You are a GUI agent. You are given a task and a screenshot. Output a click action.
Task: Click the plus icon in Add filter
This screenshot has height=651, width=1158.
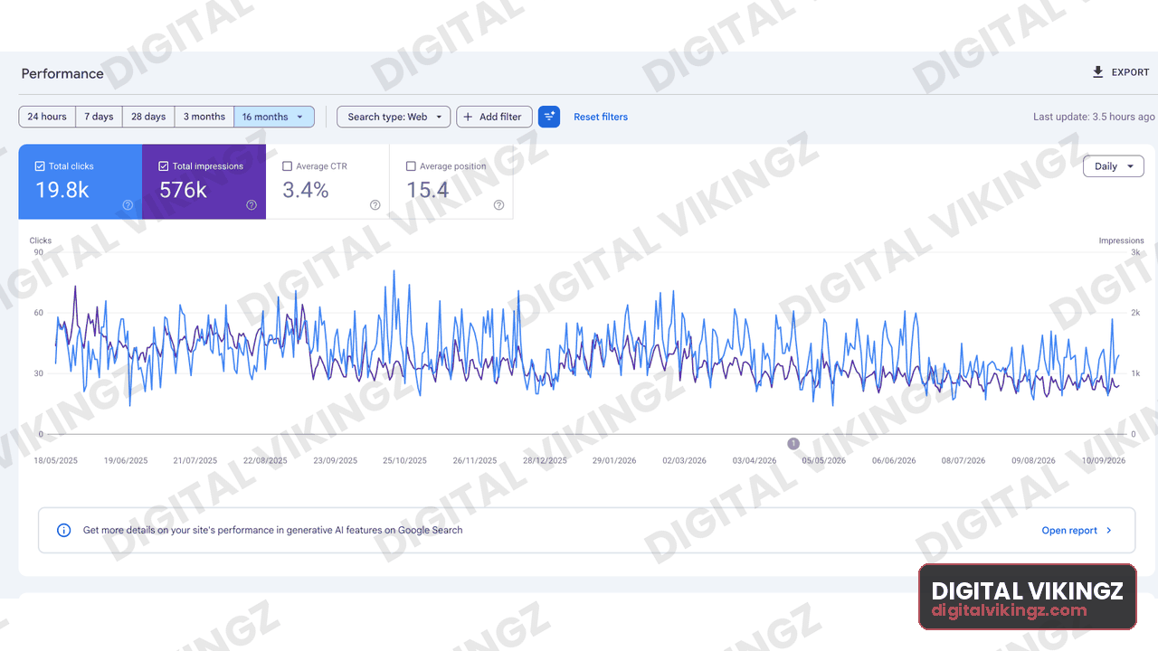[468, 117]
